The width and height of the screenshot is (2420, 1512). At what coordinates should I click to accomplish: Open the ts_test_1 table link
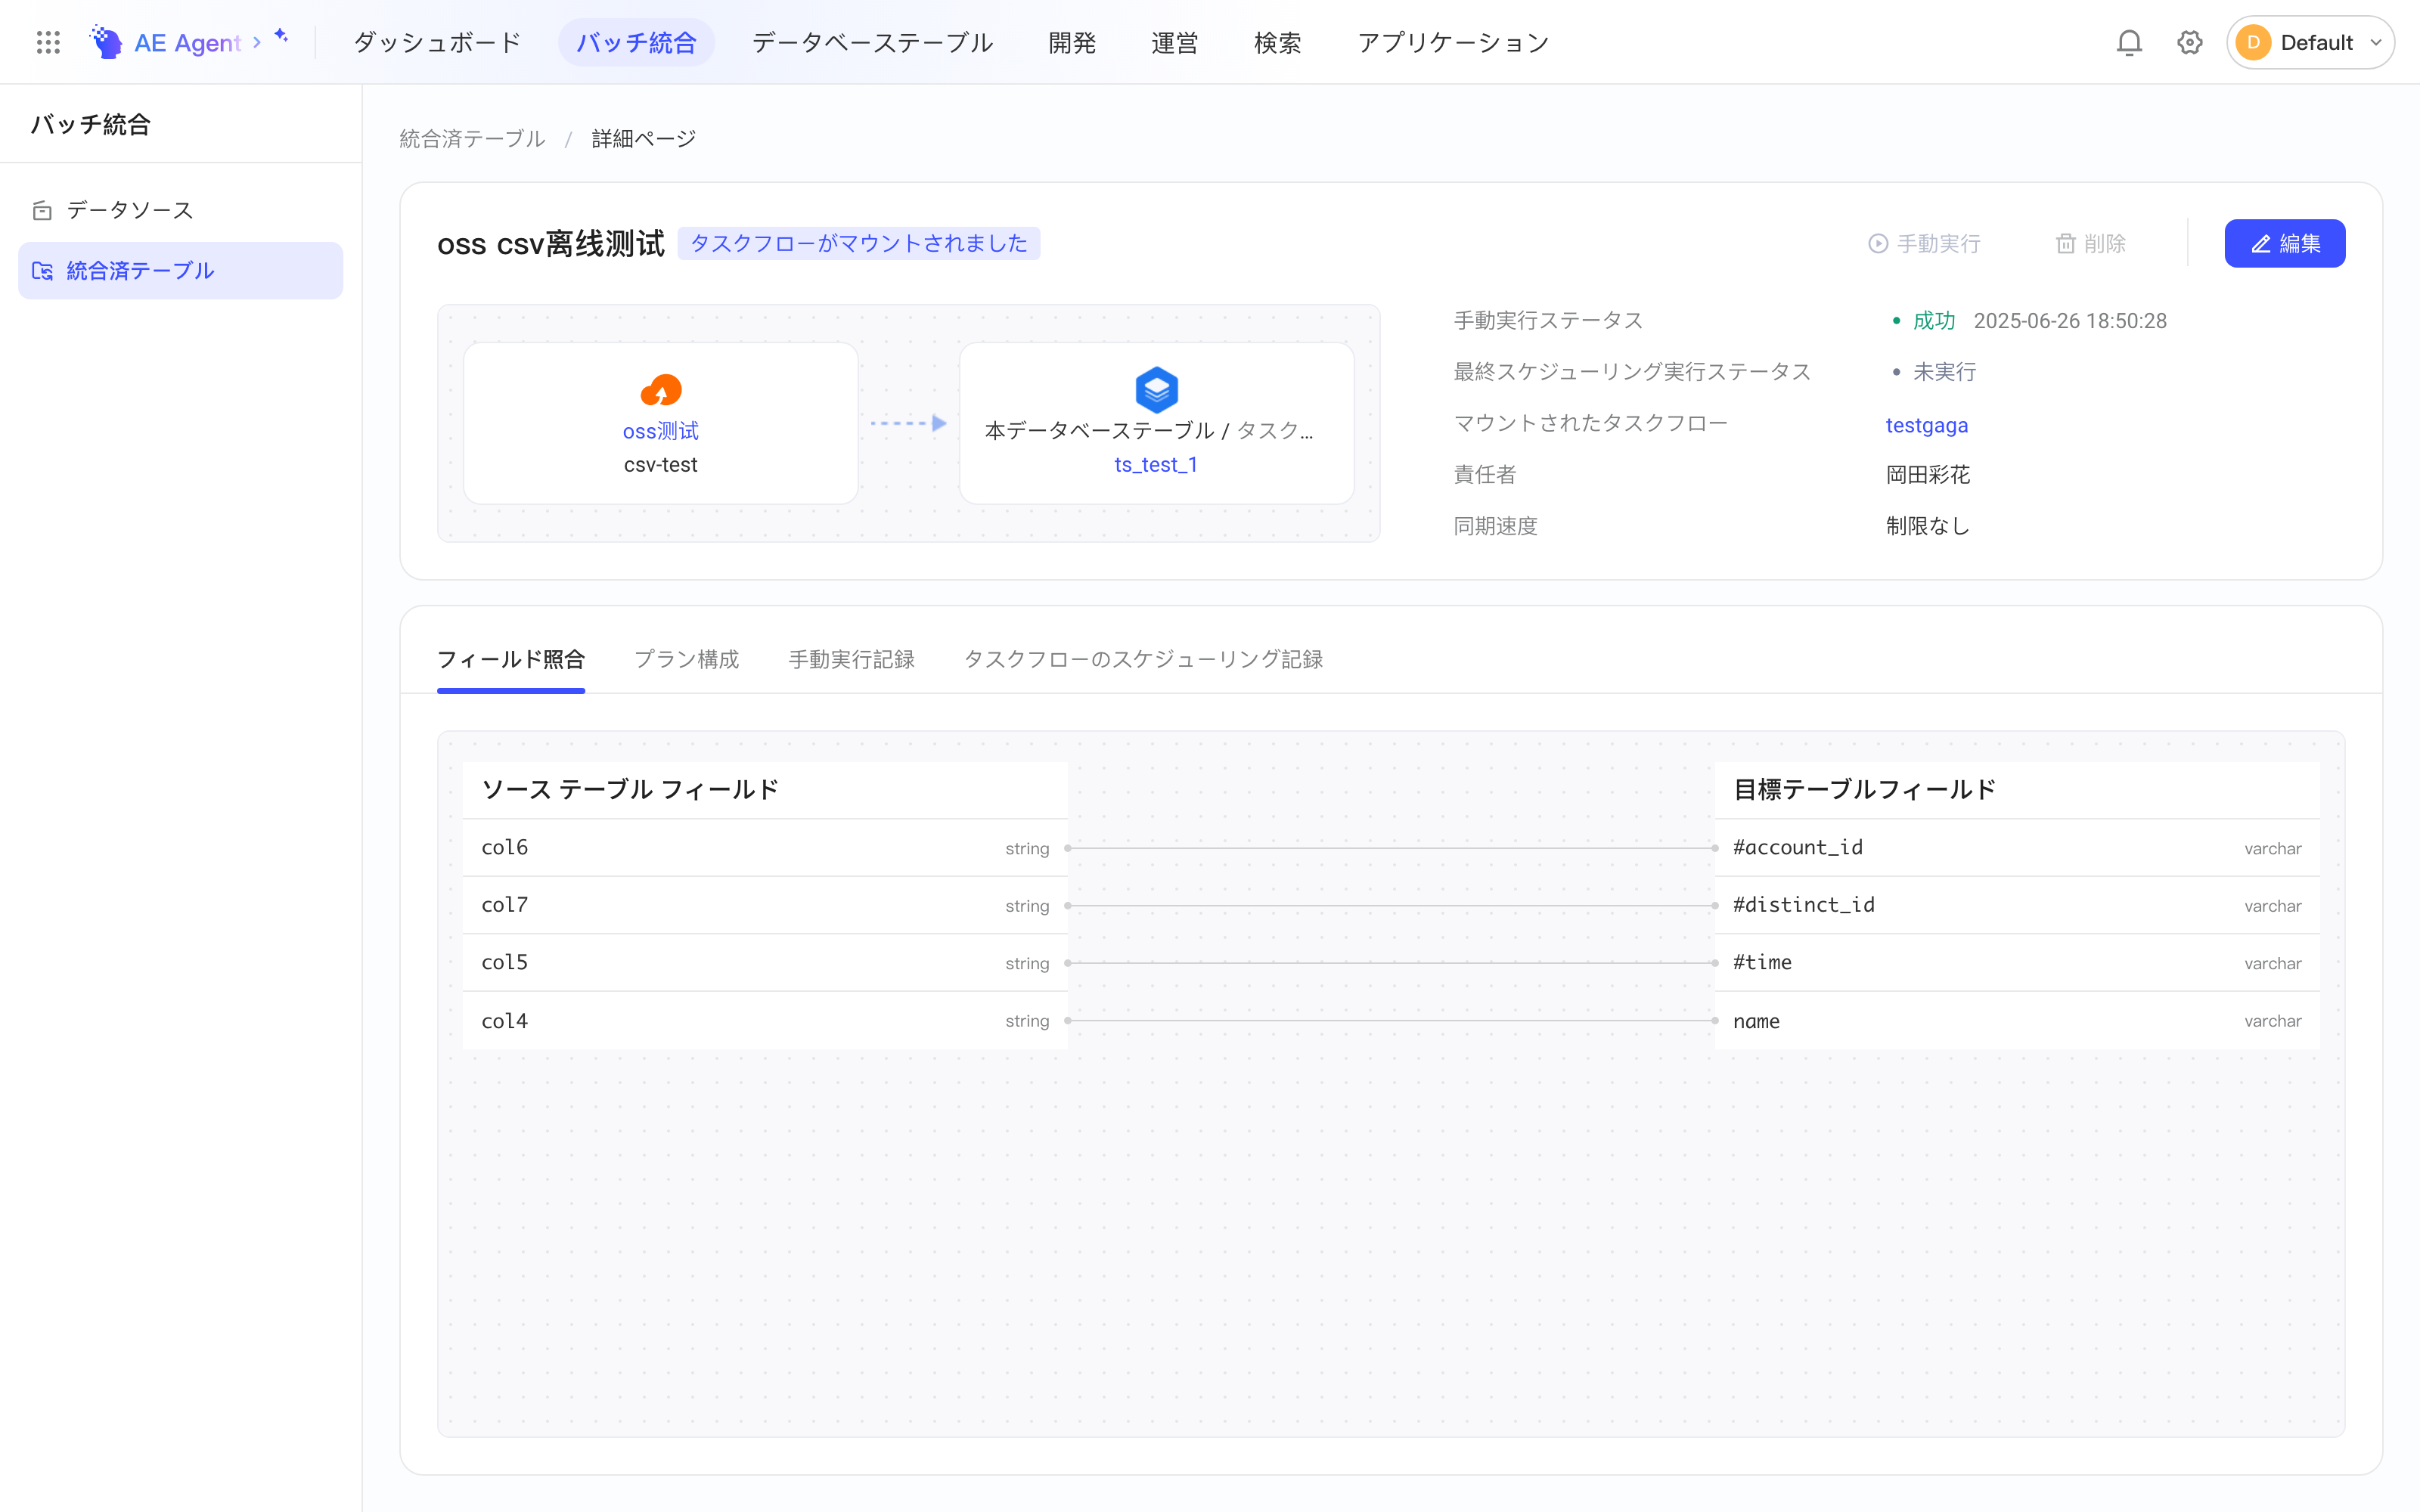coord(1156,465)
